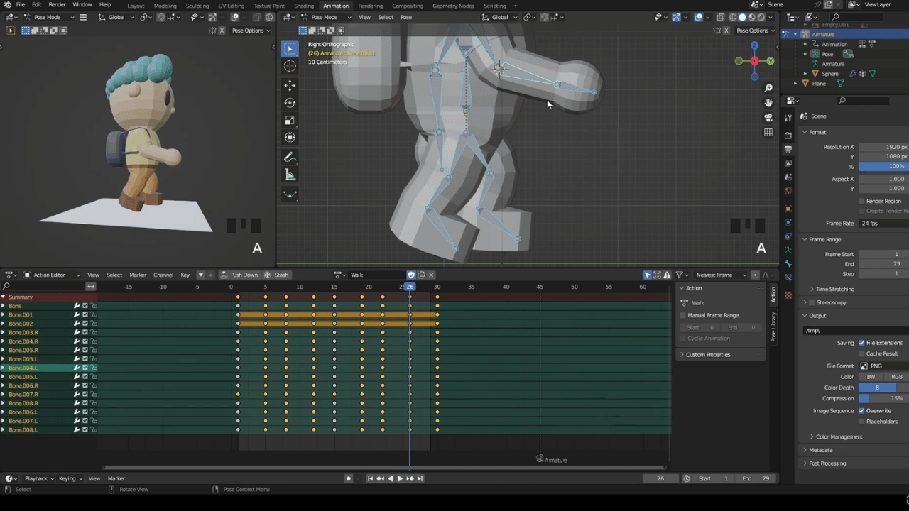Expand the Time Stretching section
909x511 pixels.
[834, 289]
